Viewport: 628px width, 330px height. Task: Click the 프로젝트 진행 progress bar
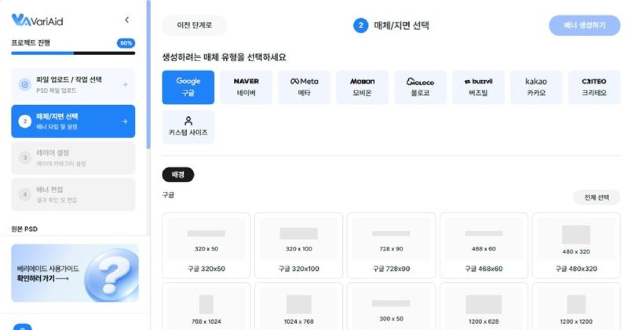pyautogui.click(x=73, y=53)
